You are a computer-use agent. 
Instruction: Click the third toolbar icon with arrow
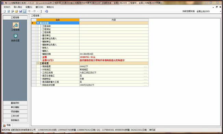[x=13, y=11]
